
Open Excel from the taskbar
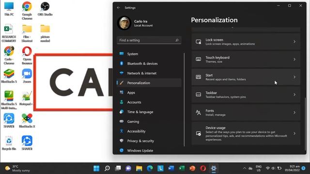point(182,168)
